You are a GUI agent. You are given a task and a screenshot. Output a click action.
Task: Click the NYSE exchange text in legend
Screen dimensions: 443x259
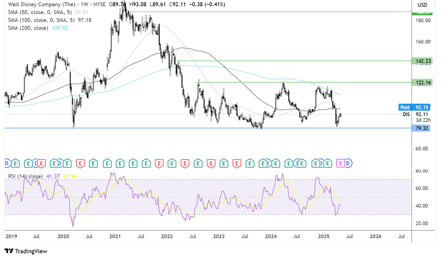point(99,5)
